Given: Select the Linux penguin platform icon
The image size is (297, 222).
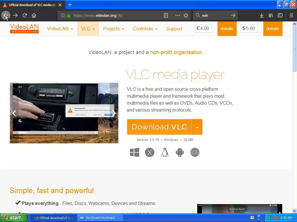Looking at the screenshot, I should point(165,152).
